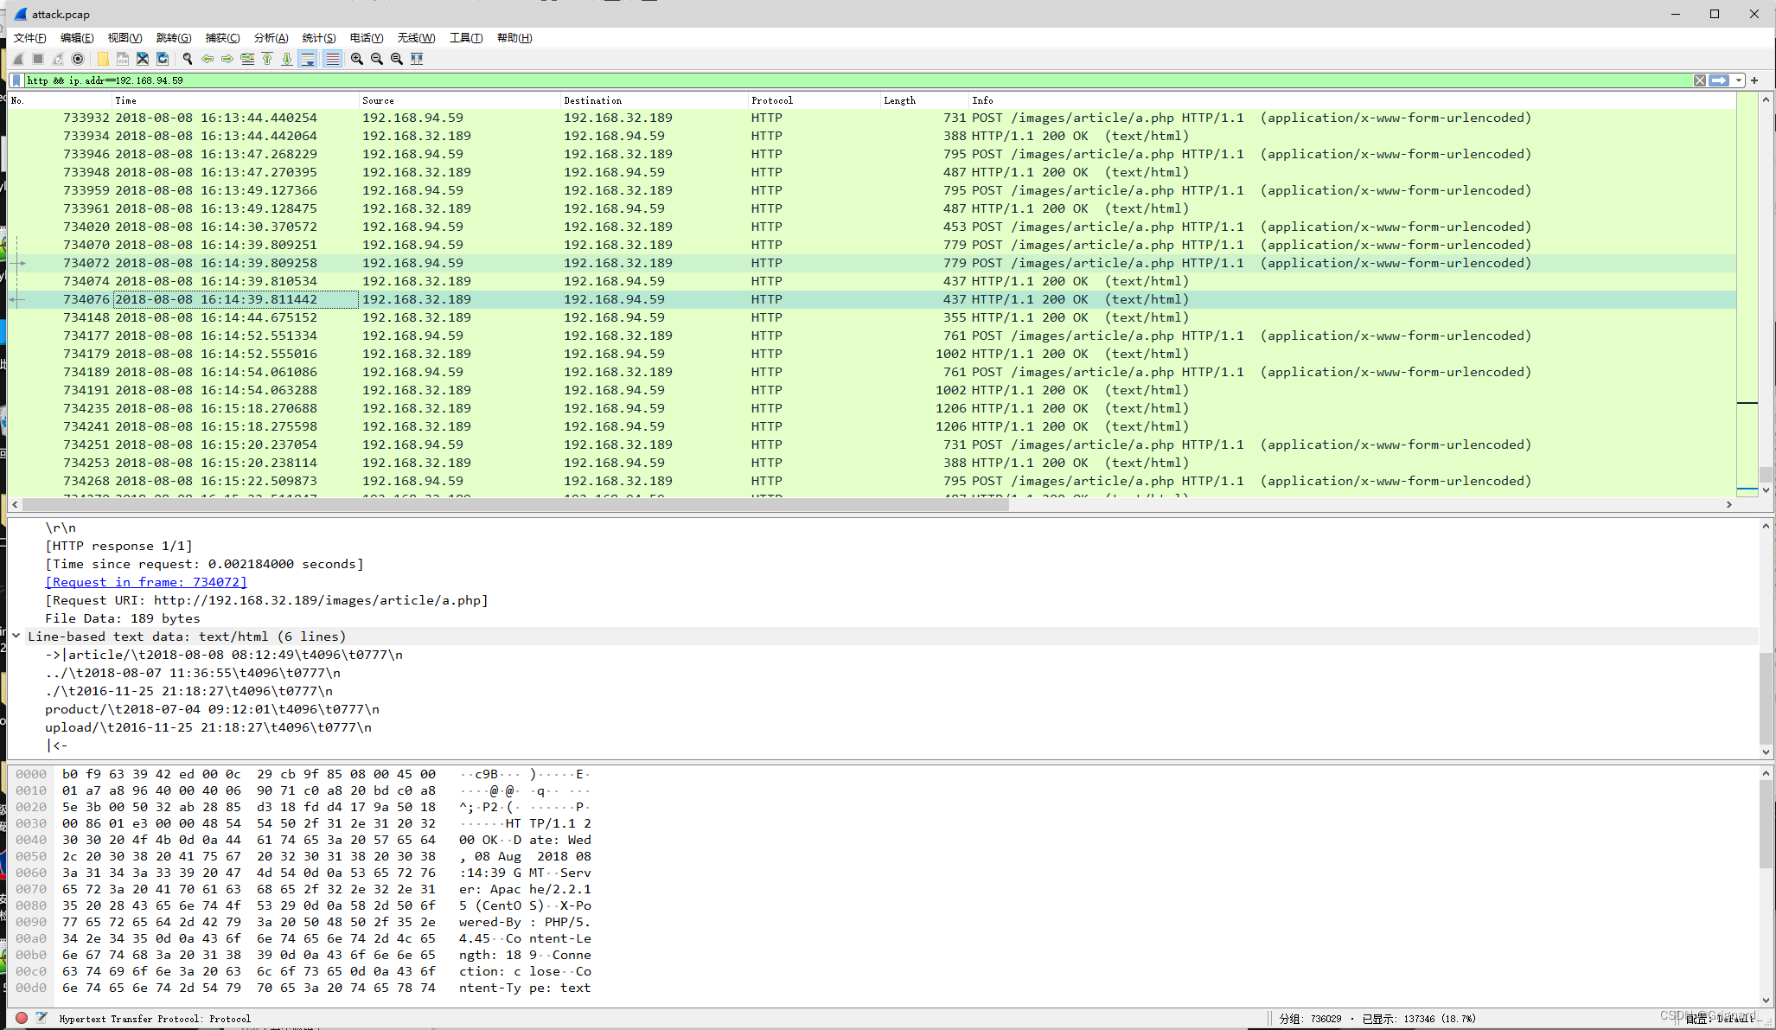Viewport: 1776px width, 1030px height.
Task: Open the display filter history dropdown
Action: pyautogui.click(x=1739, y=80)
